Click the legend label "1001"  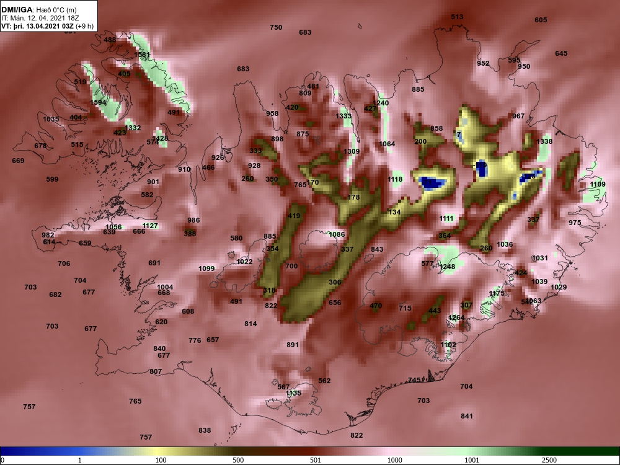[x=472, y=460]
